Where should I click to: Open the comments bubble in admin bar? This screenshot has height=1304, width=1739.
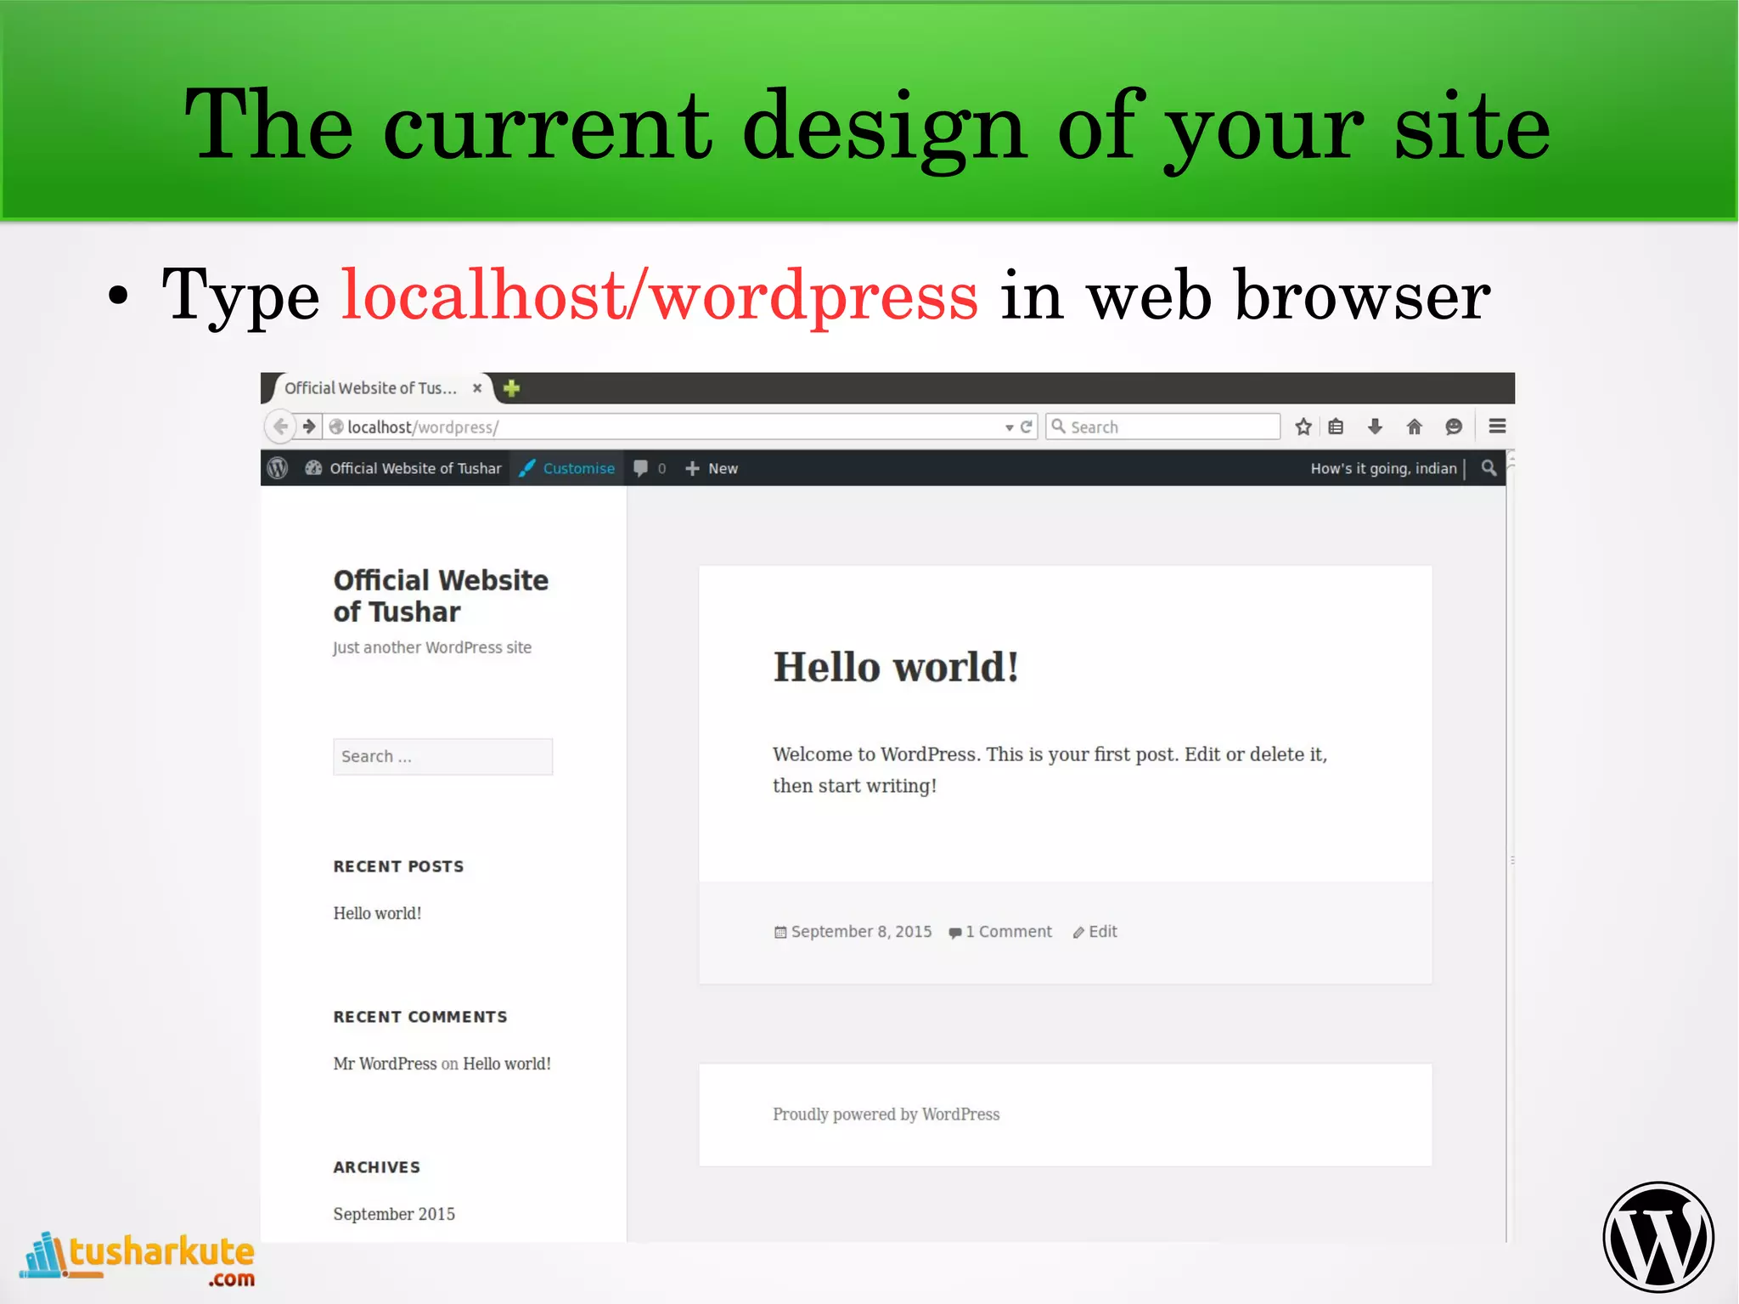click(x=650, y=468)
